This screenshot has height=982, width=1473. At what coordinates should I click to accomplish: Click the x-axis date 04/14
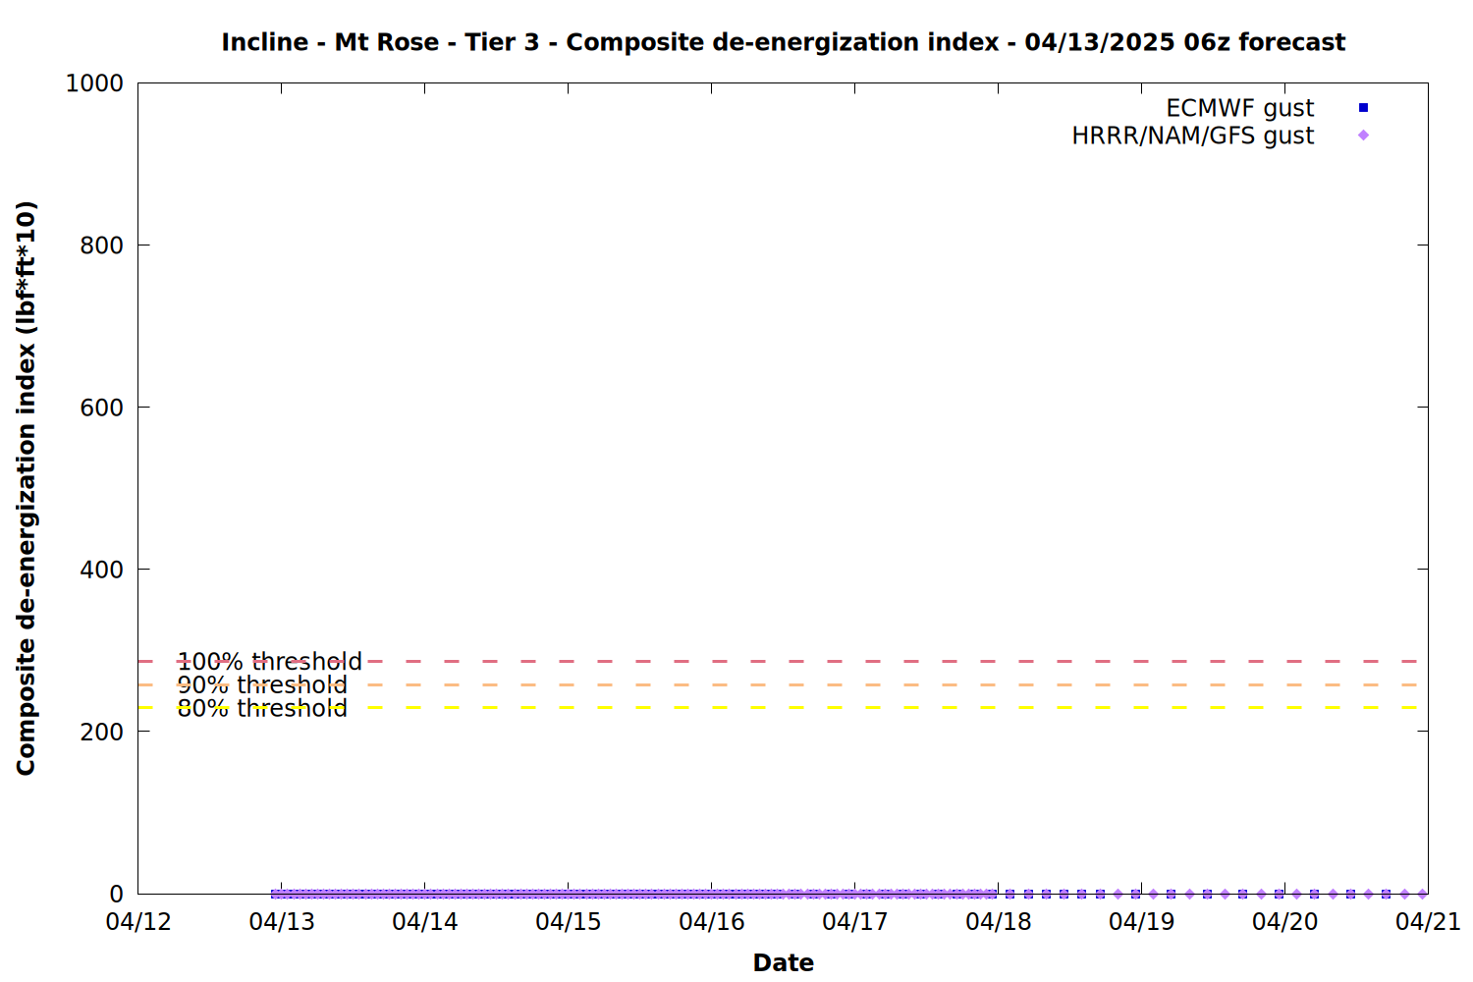(x=425, y=922)
